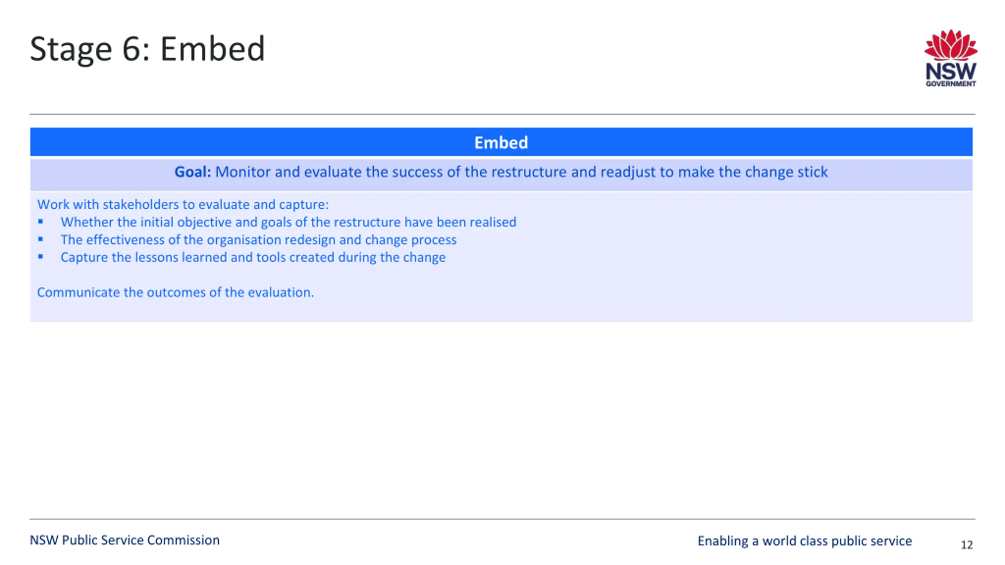
Task: Select bullet about initial objective and goals realised
Action: pyautogui.click(x=289, y=222)
